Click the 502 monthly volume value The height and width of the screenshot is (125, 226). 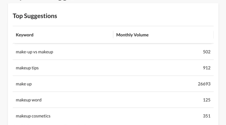pos(207,52)
